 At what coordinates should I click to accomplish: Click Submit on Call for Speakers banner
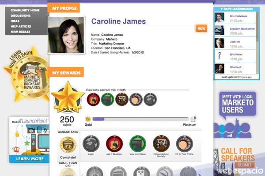tap(244, 165)
